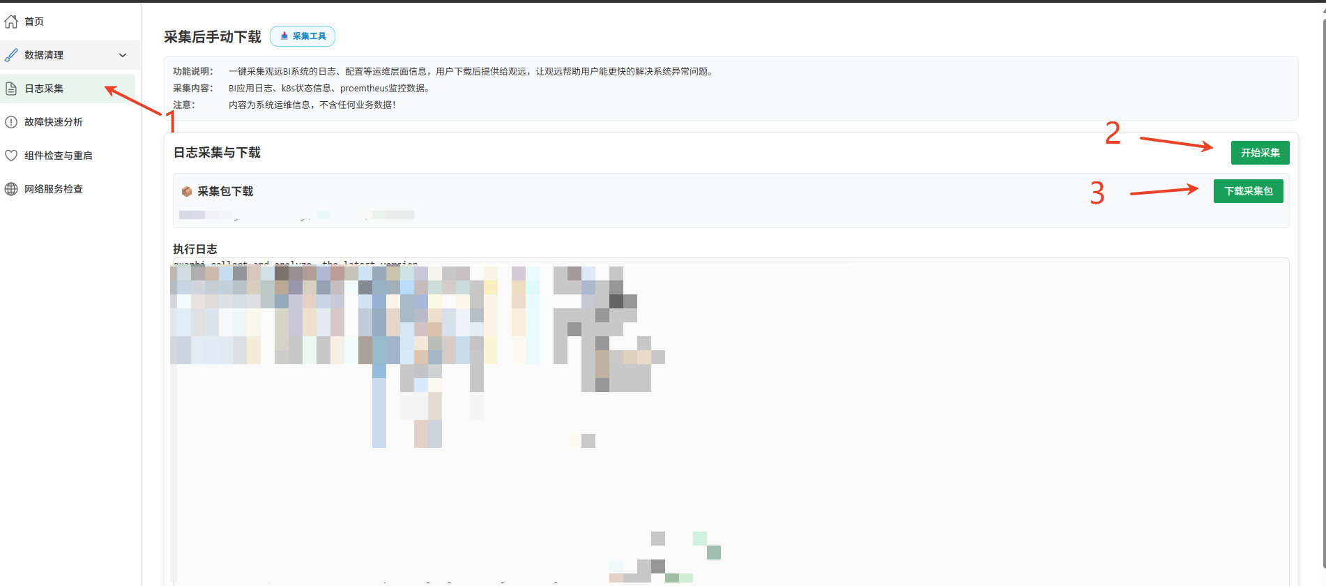Select the 数据清理 menu label
Screen dimensions: 1326x586
pyautogui.click(x=44, y=55)
